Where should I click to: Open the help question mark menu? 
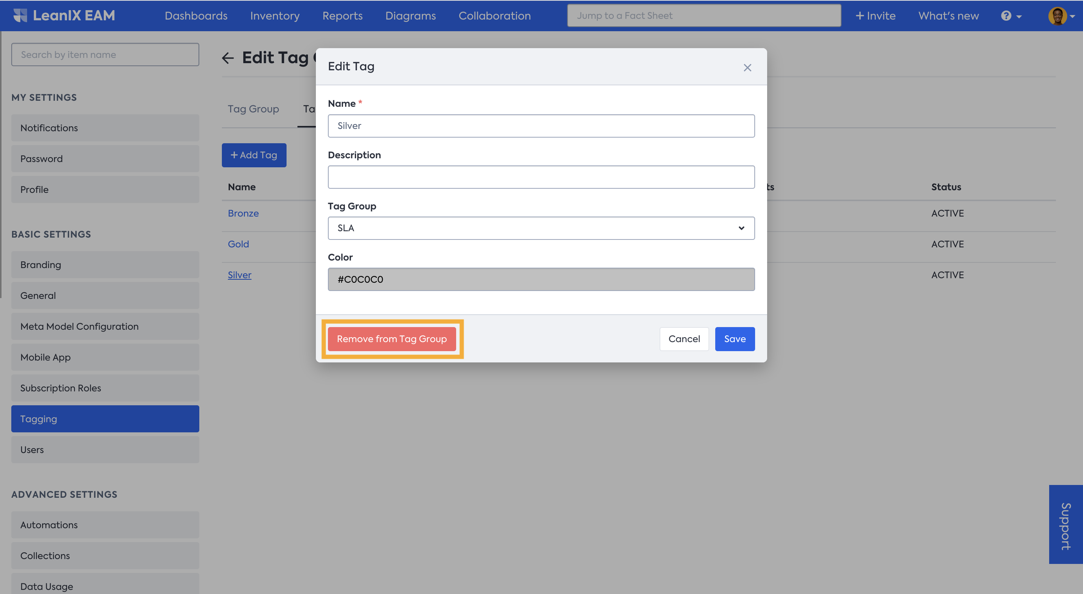(1006, 16)
